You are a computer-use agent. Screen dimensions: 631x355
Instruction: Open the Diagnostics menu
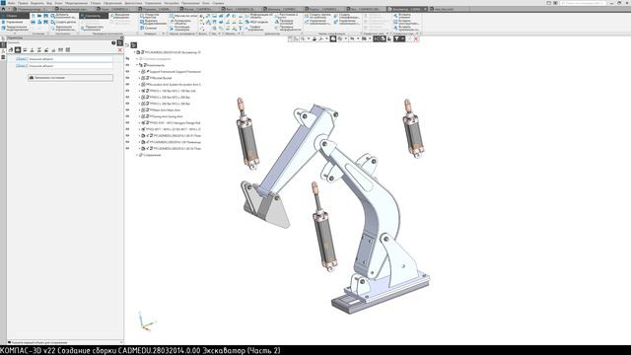[133, 3]
